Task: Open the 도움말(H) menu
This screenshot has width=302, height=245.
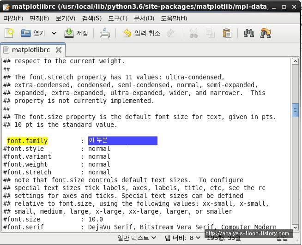Action: [174, 18]
